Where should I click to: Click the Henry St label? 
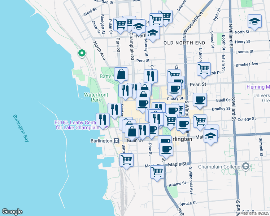[x=243, y=42]
